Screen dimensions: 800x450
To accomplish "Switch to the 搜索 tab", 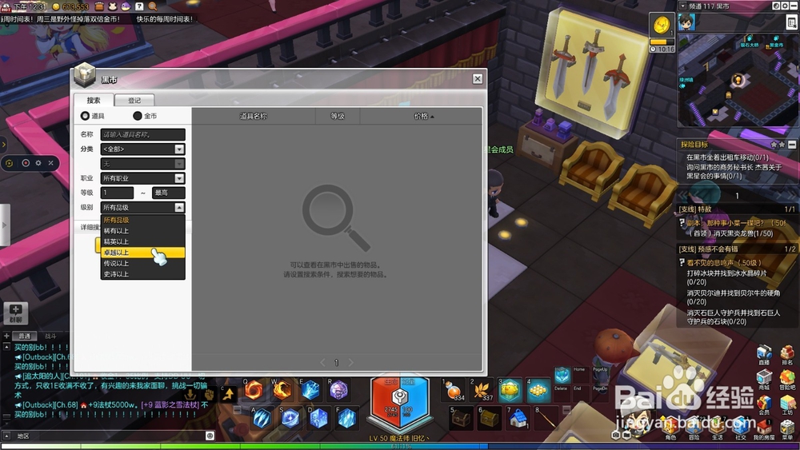I will [94, 100].
